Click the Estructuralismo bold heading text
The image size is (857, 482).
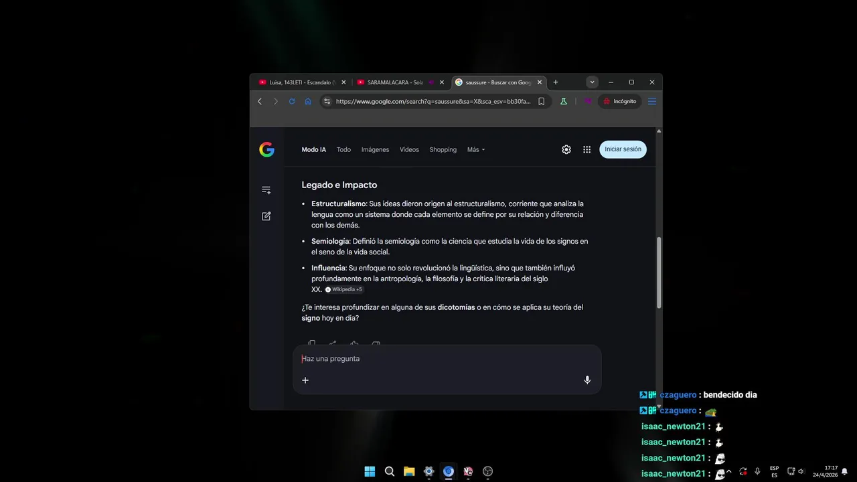(338, 204)
